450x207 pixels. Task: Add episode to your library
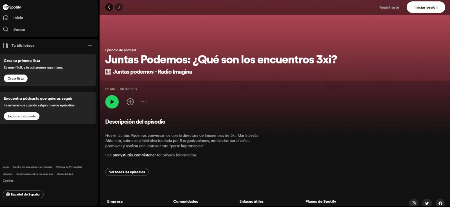pos(130,102)
